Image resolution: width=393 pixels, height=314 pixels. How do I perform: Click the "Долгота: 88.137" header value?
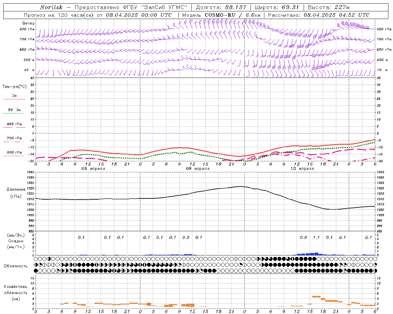221,7
